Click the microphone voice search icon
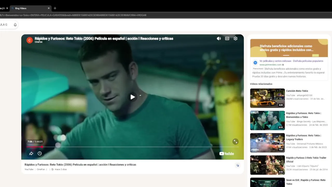Viewport: 332px width, 187px height. point(15,25)
